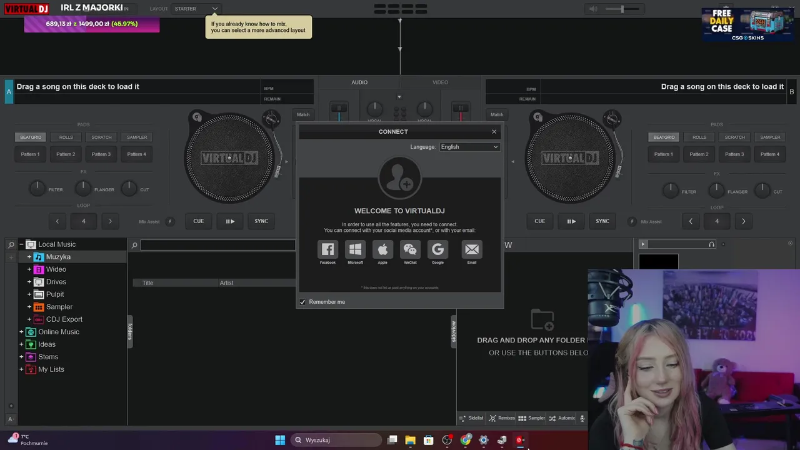The height and width of the screenshot is (450, 800).
Task: Connect with the Google icon
Action: (x=437, y=249)
